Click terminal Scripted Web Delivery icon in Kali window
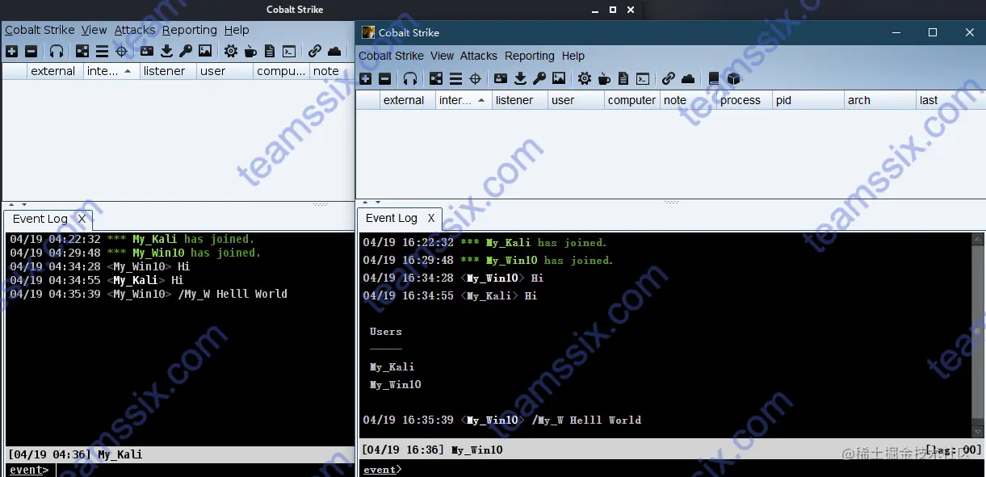Screen dimensions: 986x477 coord(289,51)
